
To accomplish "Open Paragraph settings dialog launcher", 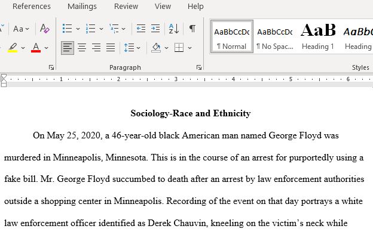I will click(199, 67).
